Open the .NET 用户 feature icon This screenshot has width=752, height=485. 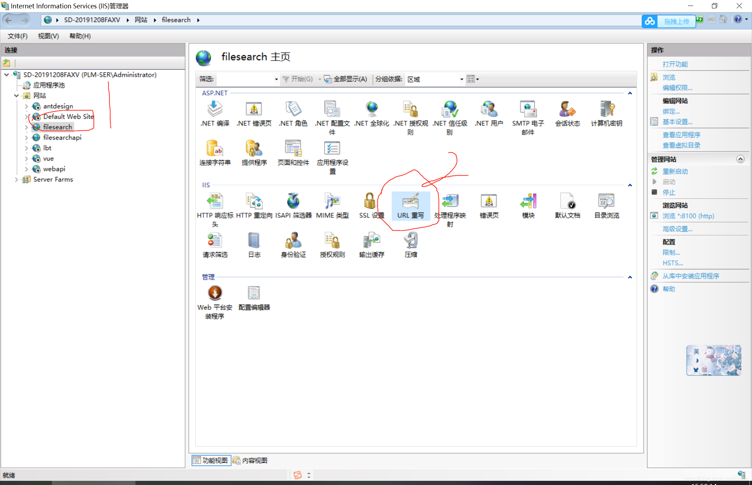pos(489,114)
